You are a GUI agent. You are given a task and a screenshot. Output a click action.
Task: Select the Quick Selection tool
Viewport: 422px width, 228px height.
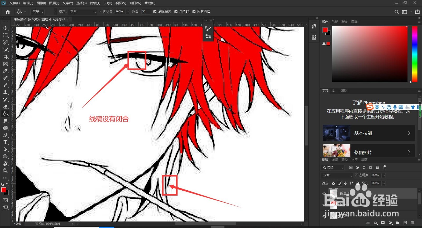pyautogui.click(x=5, y=49)
